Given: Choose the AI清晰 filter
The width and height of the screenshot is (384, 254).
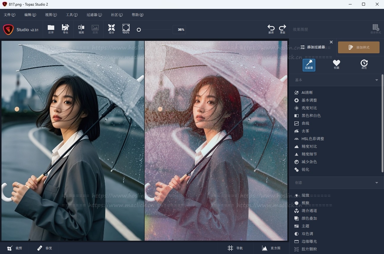Looking at the screenshot, I should tap(307, 93).
